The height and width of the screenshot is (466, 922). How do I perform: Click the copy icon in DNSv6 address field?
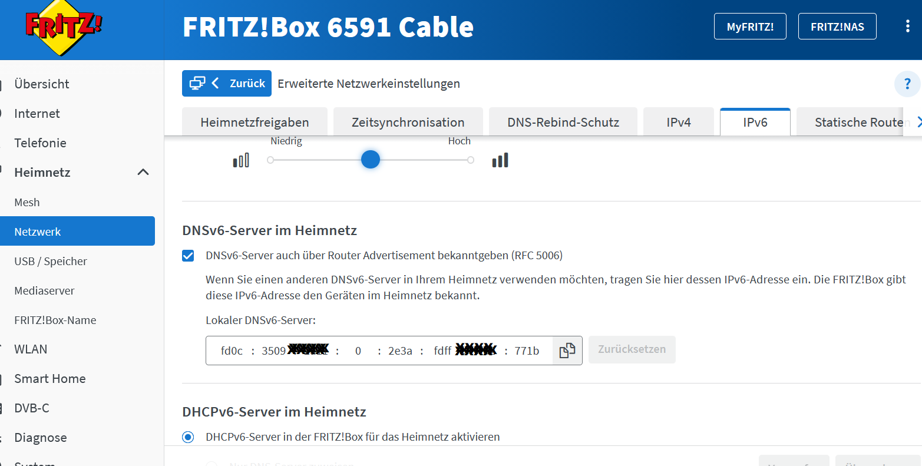(567, 351)
